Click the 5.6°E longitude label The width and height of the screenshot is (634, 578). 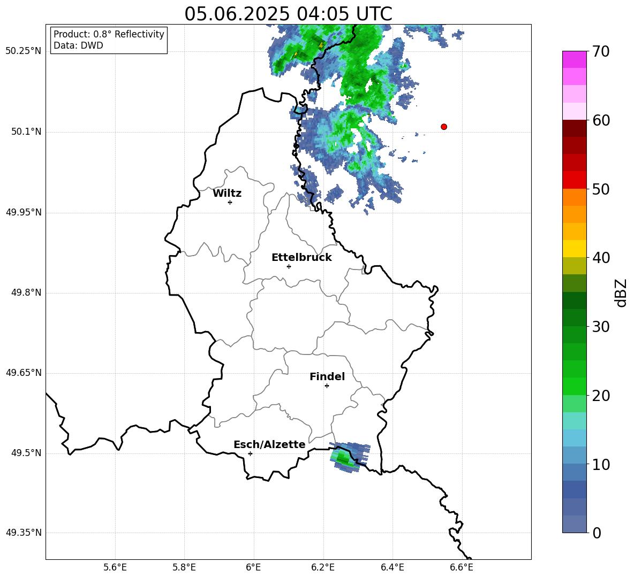(115, 567)
